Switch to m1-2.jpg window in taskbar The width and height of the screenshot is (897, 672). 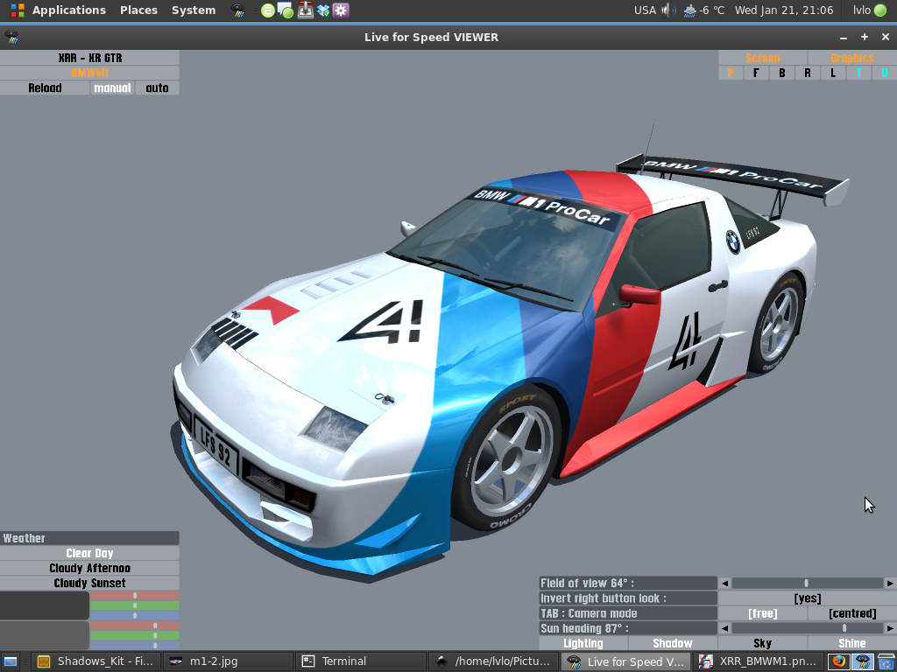228,661
